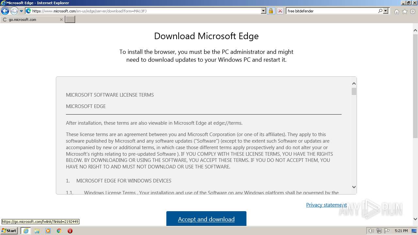Open the red Opera-like taskbar icon

[x=70, y=231]
